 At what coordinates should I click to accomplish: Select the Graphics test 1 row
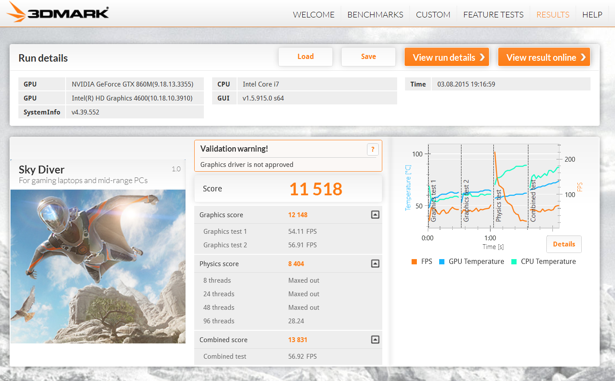288,232
